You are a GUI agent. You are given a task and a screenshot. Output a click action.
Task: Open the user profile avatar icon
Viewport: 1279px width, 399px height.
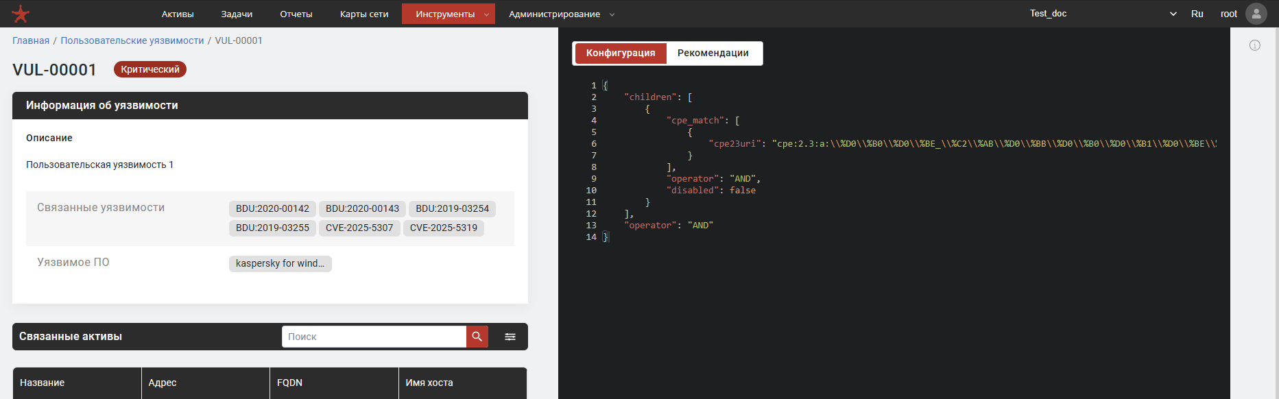[x=1256, y=14]
